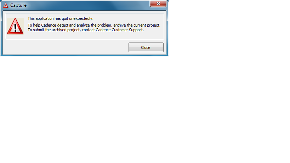Dismiss the dialog using the title bar X

click(158, 4)
